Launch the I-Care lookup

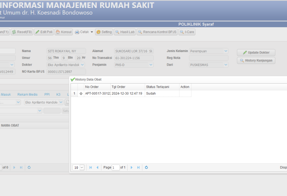point(187,32)
